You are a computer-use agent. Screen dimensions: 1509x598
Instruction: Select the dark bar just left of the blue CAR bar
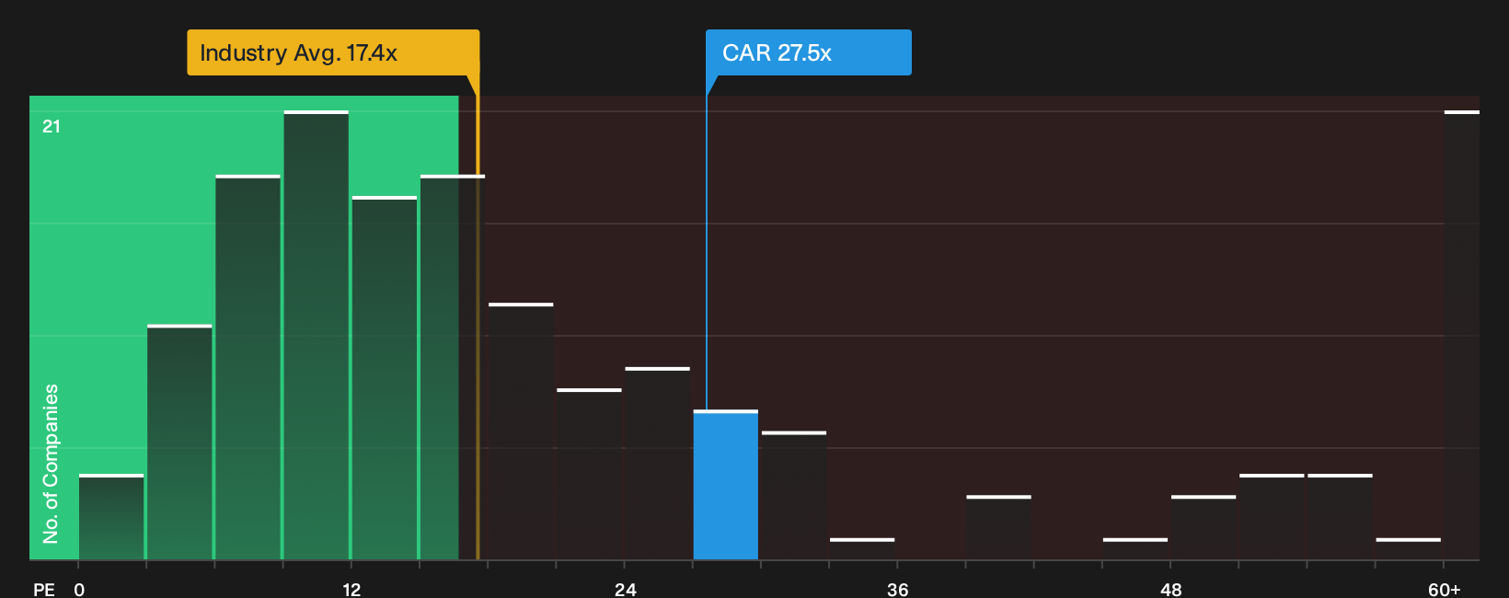pos(658,464)
